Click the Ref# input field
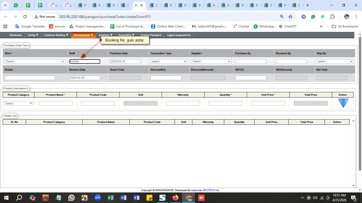This screenshot has height=203, width=362. click(x=85, y=61)
